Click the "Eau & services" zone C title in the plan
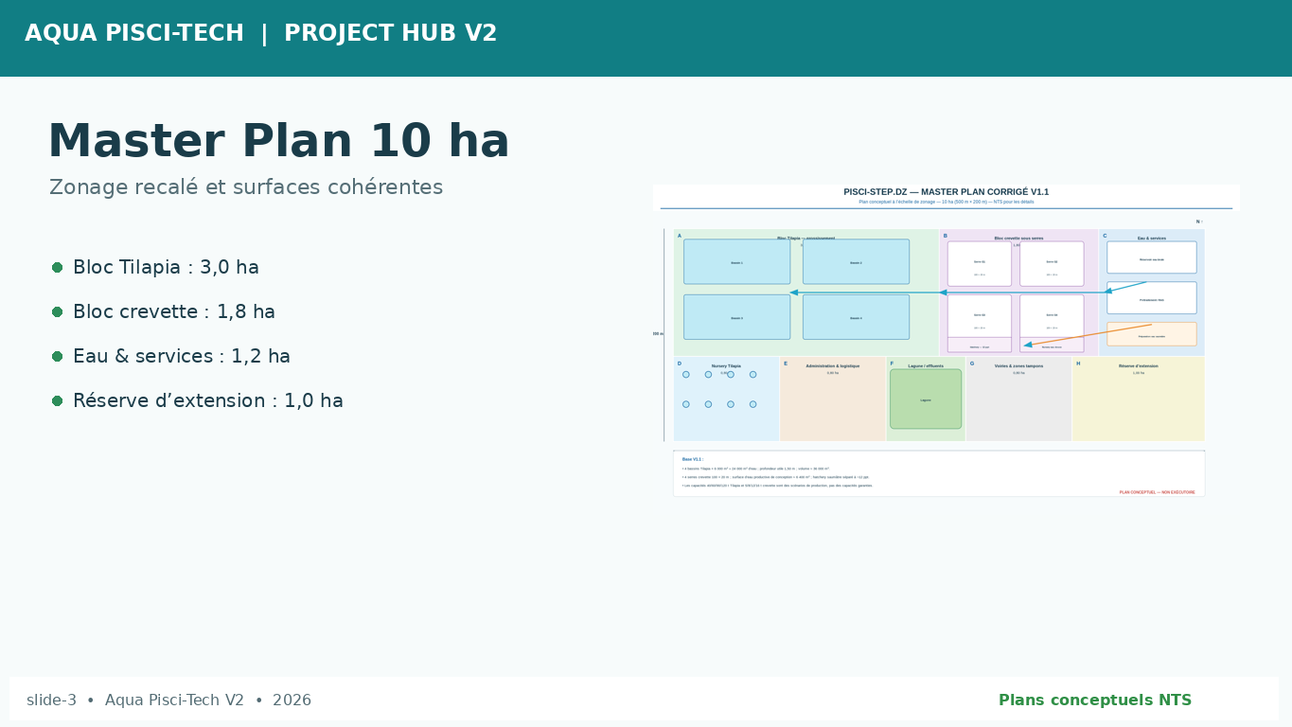Viewport: 1292px width, 727px height. pyautogui.click(x=1152, y=238)
